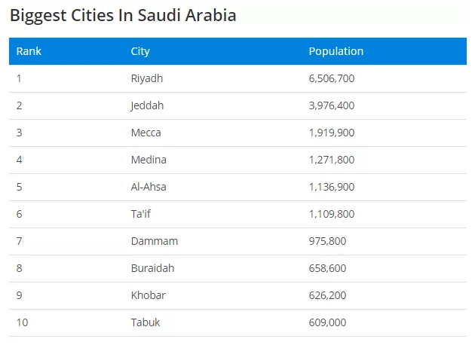Click Riyadh's population value 6,506,700
This screenshot has width=472, height=345.
click(331, 78)
